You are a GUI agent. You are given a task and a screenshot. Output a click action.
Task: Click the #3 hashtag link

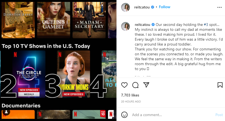(206, 25)
